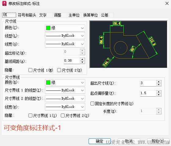
Task: Click the 取消 button
Action: 129,141
